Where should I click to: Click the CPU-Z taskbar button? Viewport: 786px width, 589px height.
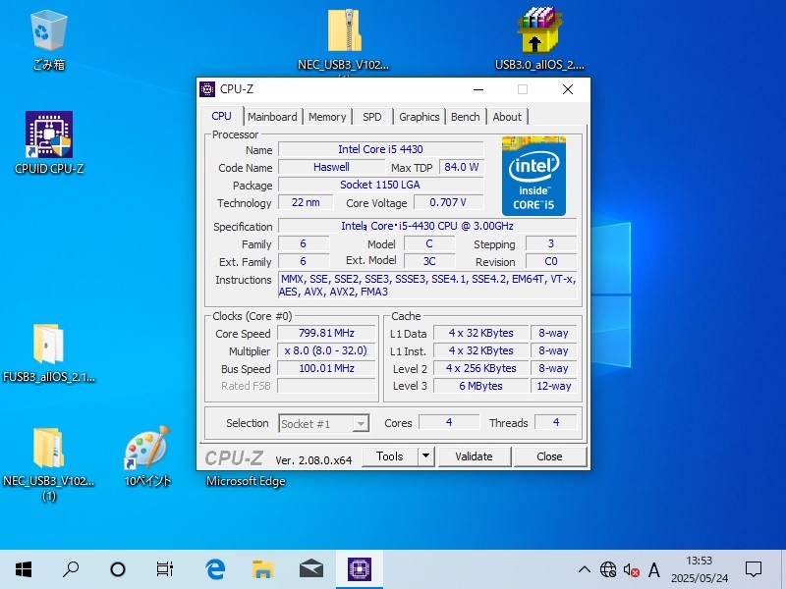coord(360,569)
